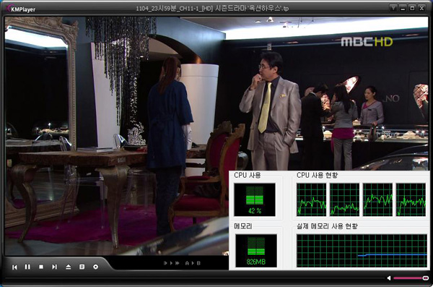Click the fast-forward double arrow icon
Image resolution: width=433 pixels, height=287 pixels.
tap(178, 263)
